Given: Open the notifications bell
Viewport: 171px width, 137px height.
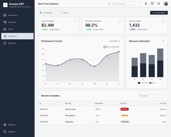Looking at the screenshot, I should pyautogui.click(x=146, y=3).
